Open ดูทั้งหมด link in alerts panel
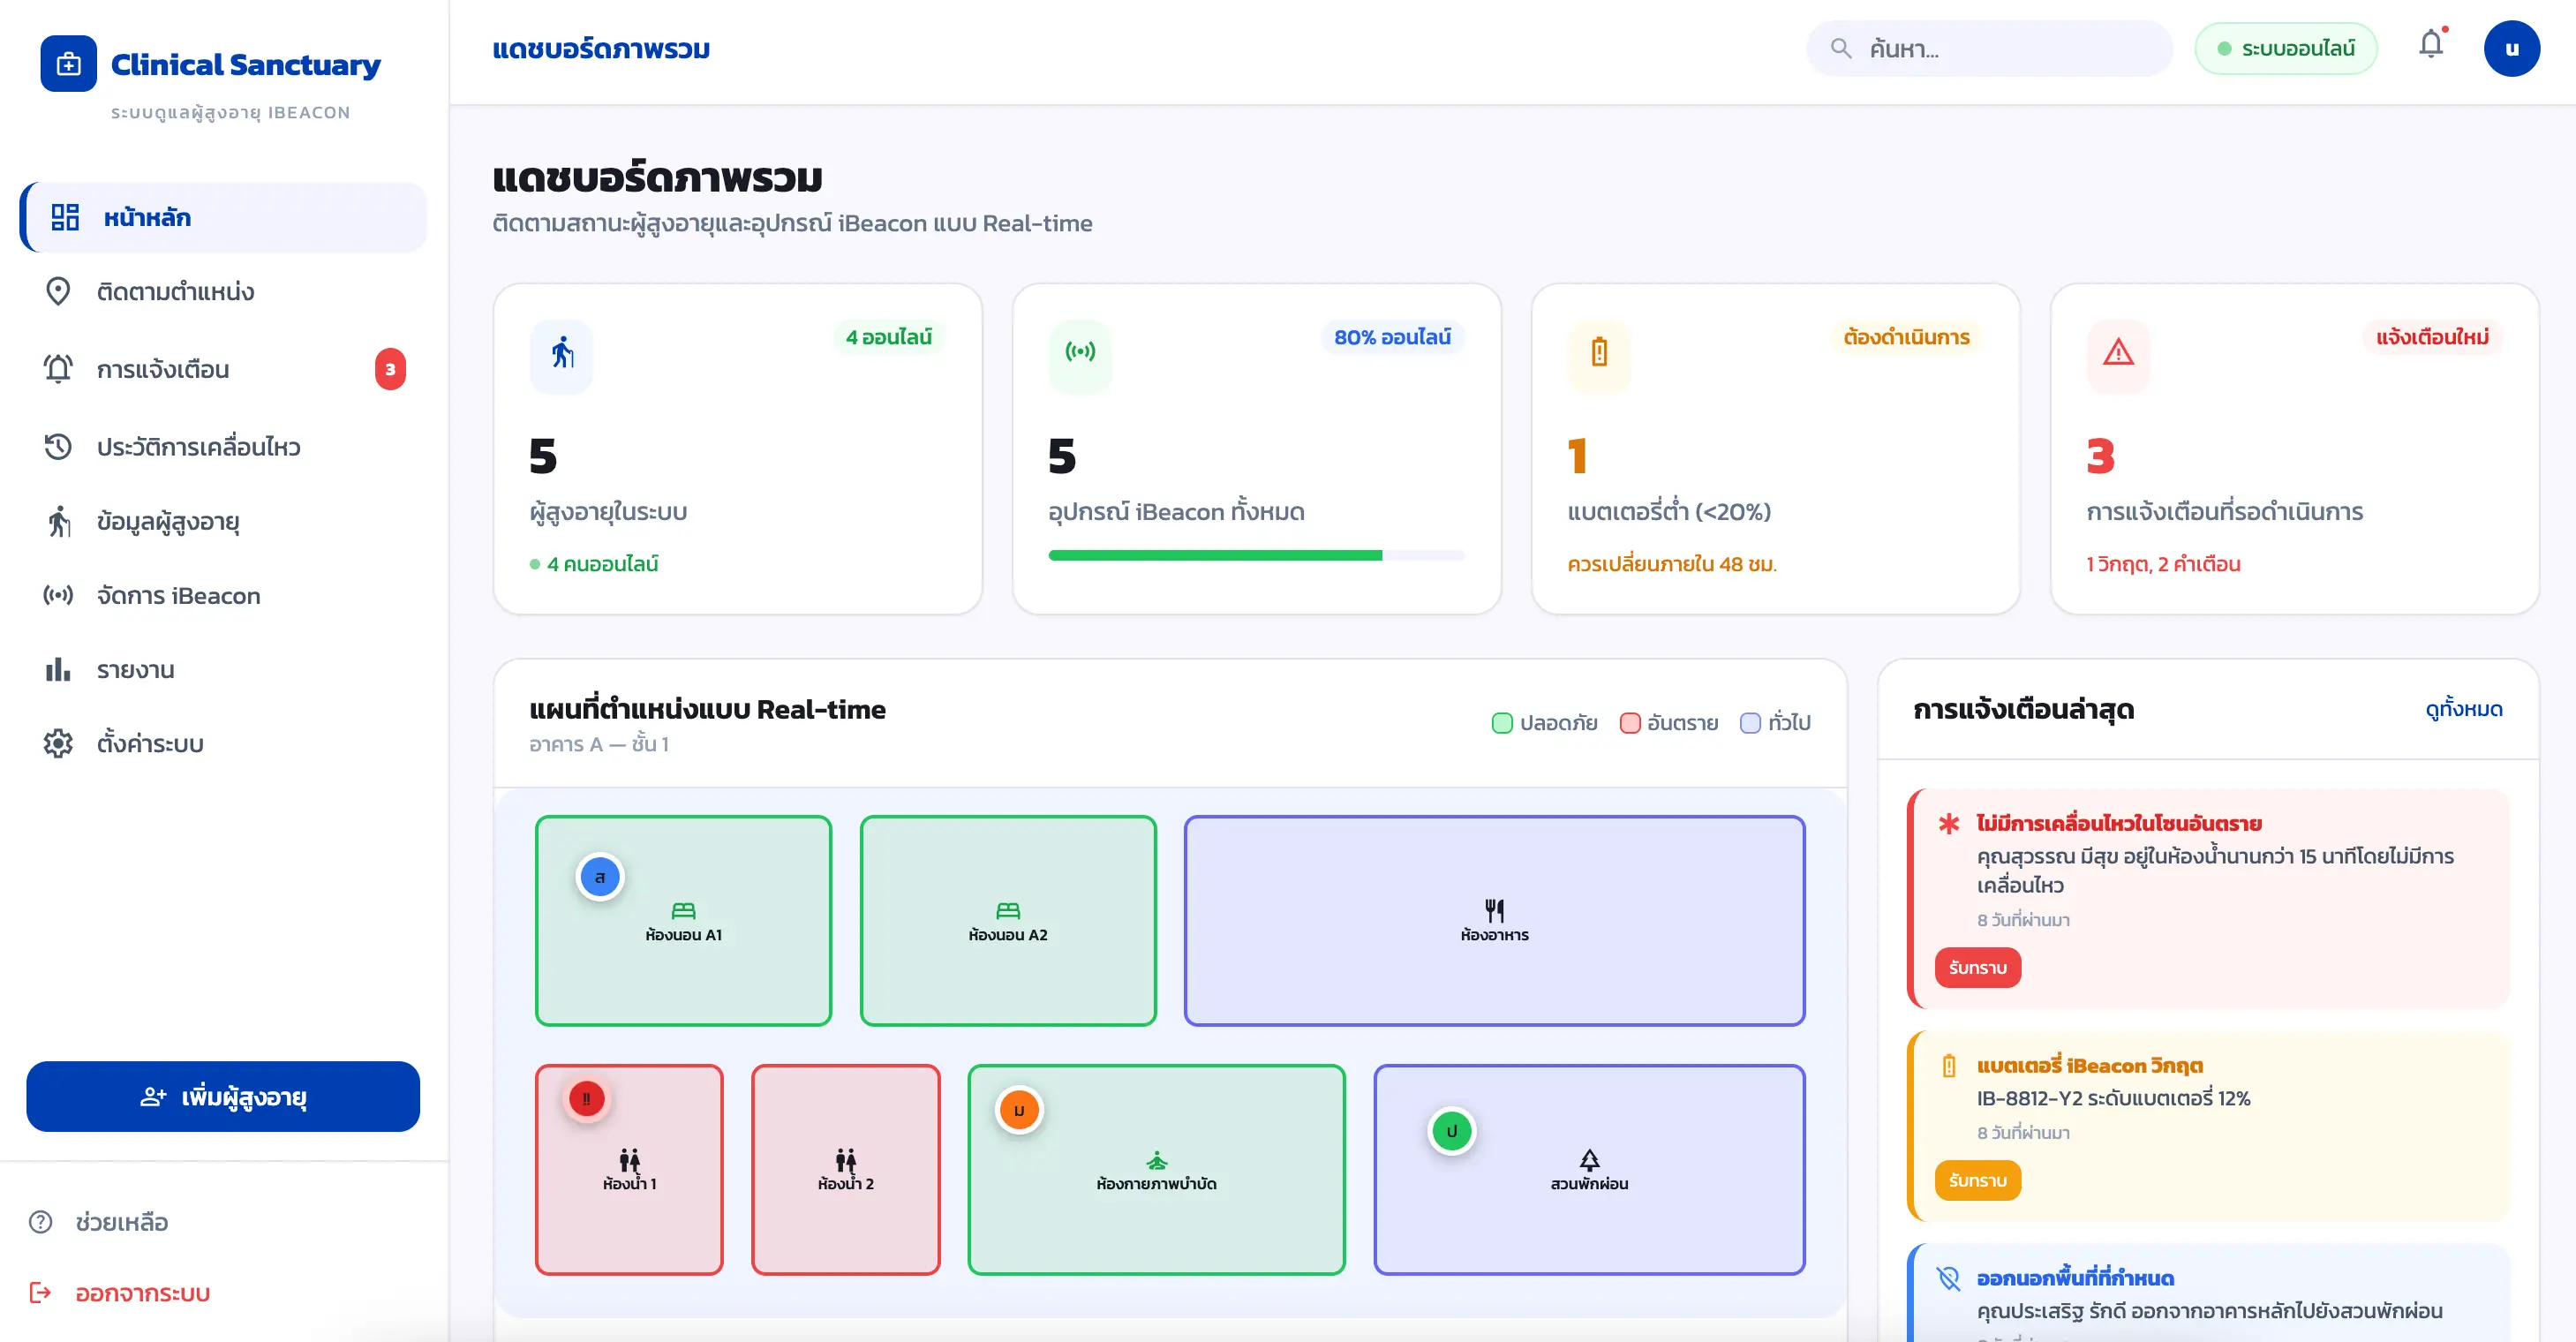 click(2463, 709)
